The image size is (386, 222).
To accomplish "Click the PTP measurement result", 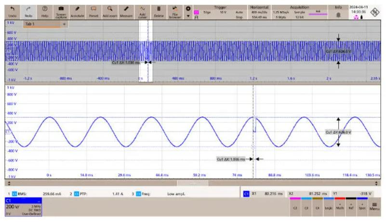I will (x=96, y=194).
